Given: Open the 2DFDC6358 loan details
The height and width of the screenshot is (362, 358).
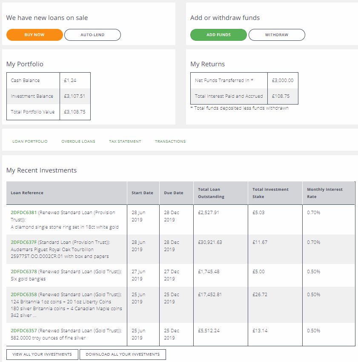Looking at the screenshot, I should (23, 294).
